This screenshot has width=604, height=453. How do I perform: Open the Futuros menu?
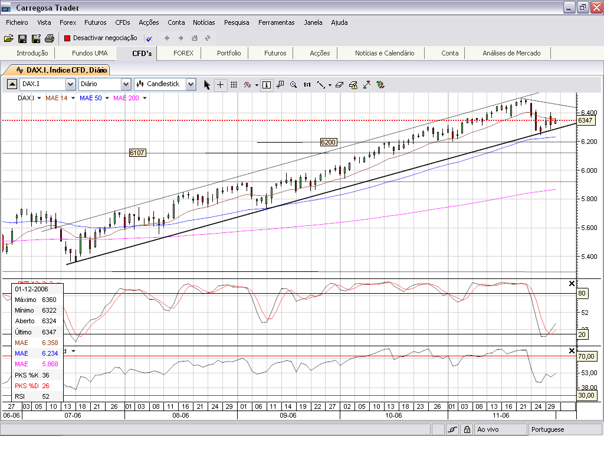(96, 22)
